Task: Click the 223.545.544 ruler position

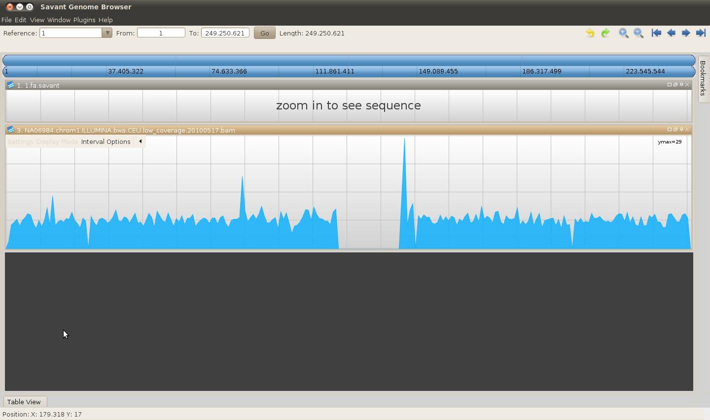Action: click(x=645, y=71)
